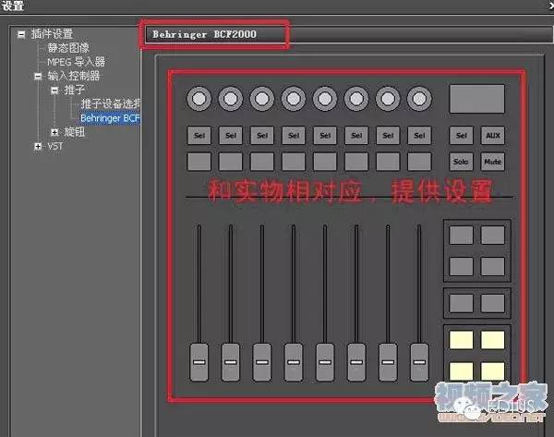Click the Mute button
This screenshot has height=437, width=554.
(x=492, y=162)
